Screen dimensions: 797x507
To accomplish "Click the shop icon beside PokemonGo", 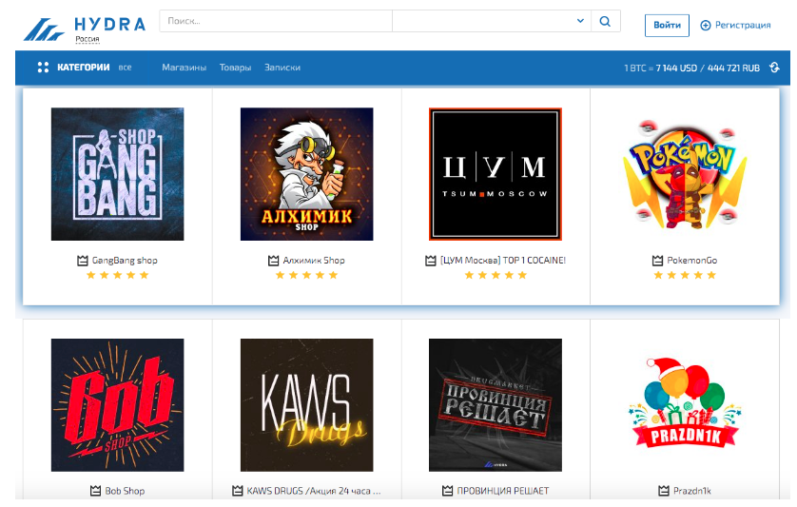I will point(657,261).
